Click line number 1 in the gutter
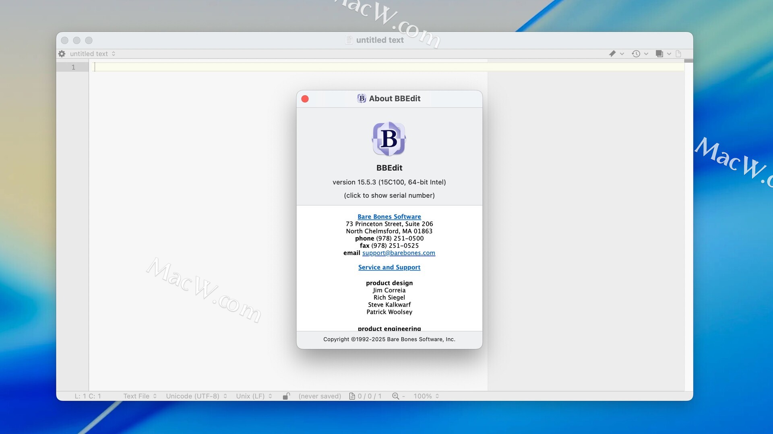The width and height of the screenshot is (773, 434). tap(73, 67)
